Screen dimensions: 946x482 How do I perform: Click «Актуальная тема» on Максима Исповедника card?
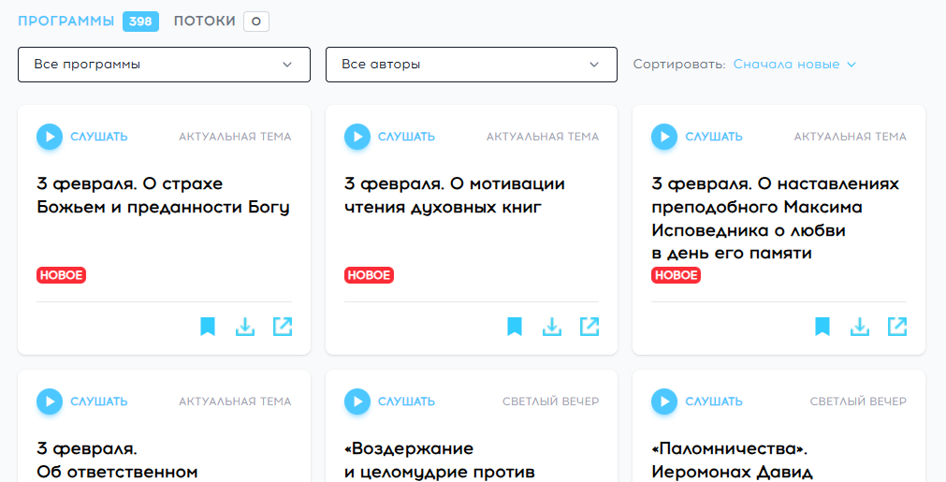[850, 137]
